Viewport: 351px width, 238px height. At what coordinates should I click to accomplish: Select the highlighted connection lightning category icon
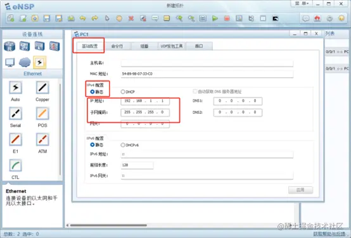pos(40,62)
